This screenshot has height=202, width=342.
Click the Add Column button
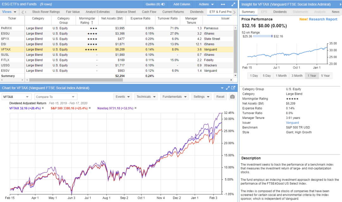pos(182,4)
